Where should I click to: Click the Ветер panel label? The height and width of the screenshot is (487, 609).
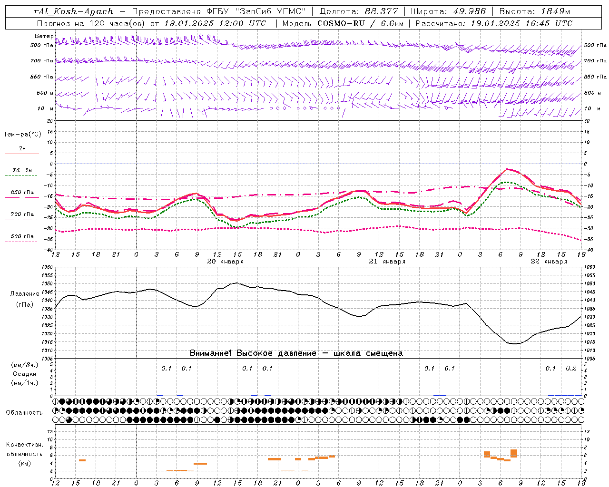pyautogui.click(x=44, y=36)
